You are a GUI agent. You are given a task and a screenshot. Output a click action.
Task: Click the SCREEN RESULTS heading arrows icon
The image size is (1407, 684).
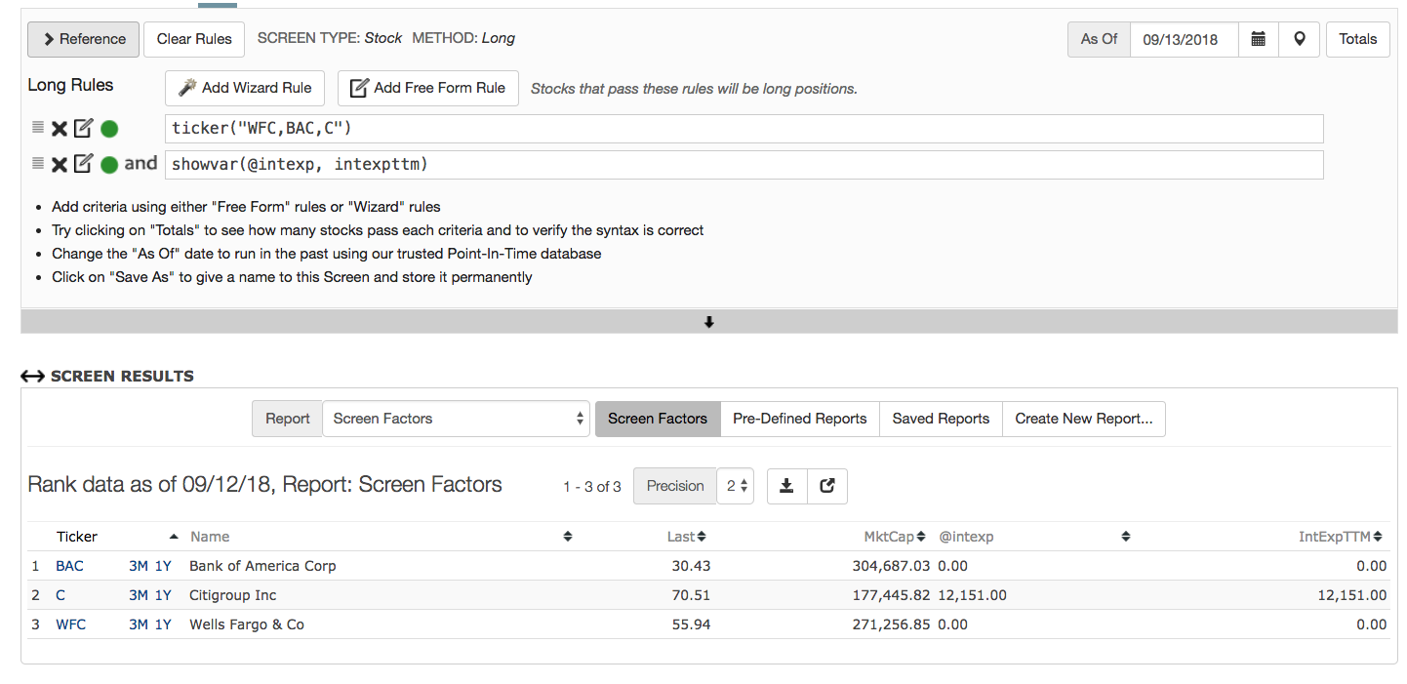click(x=33, y=376)
